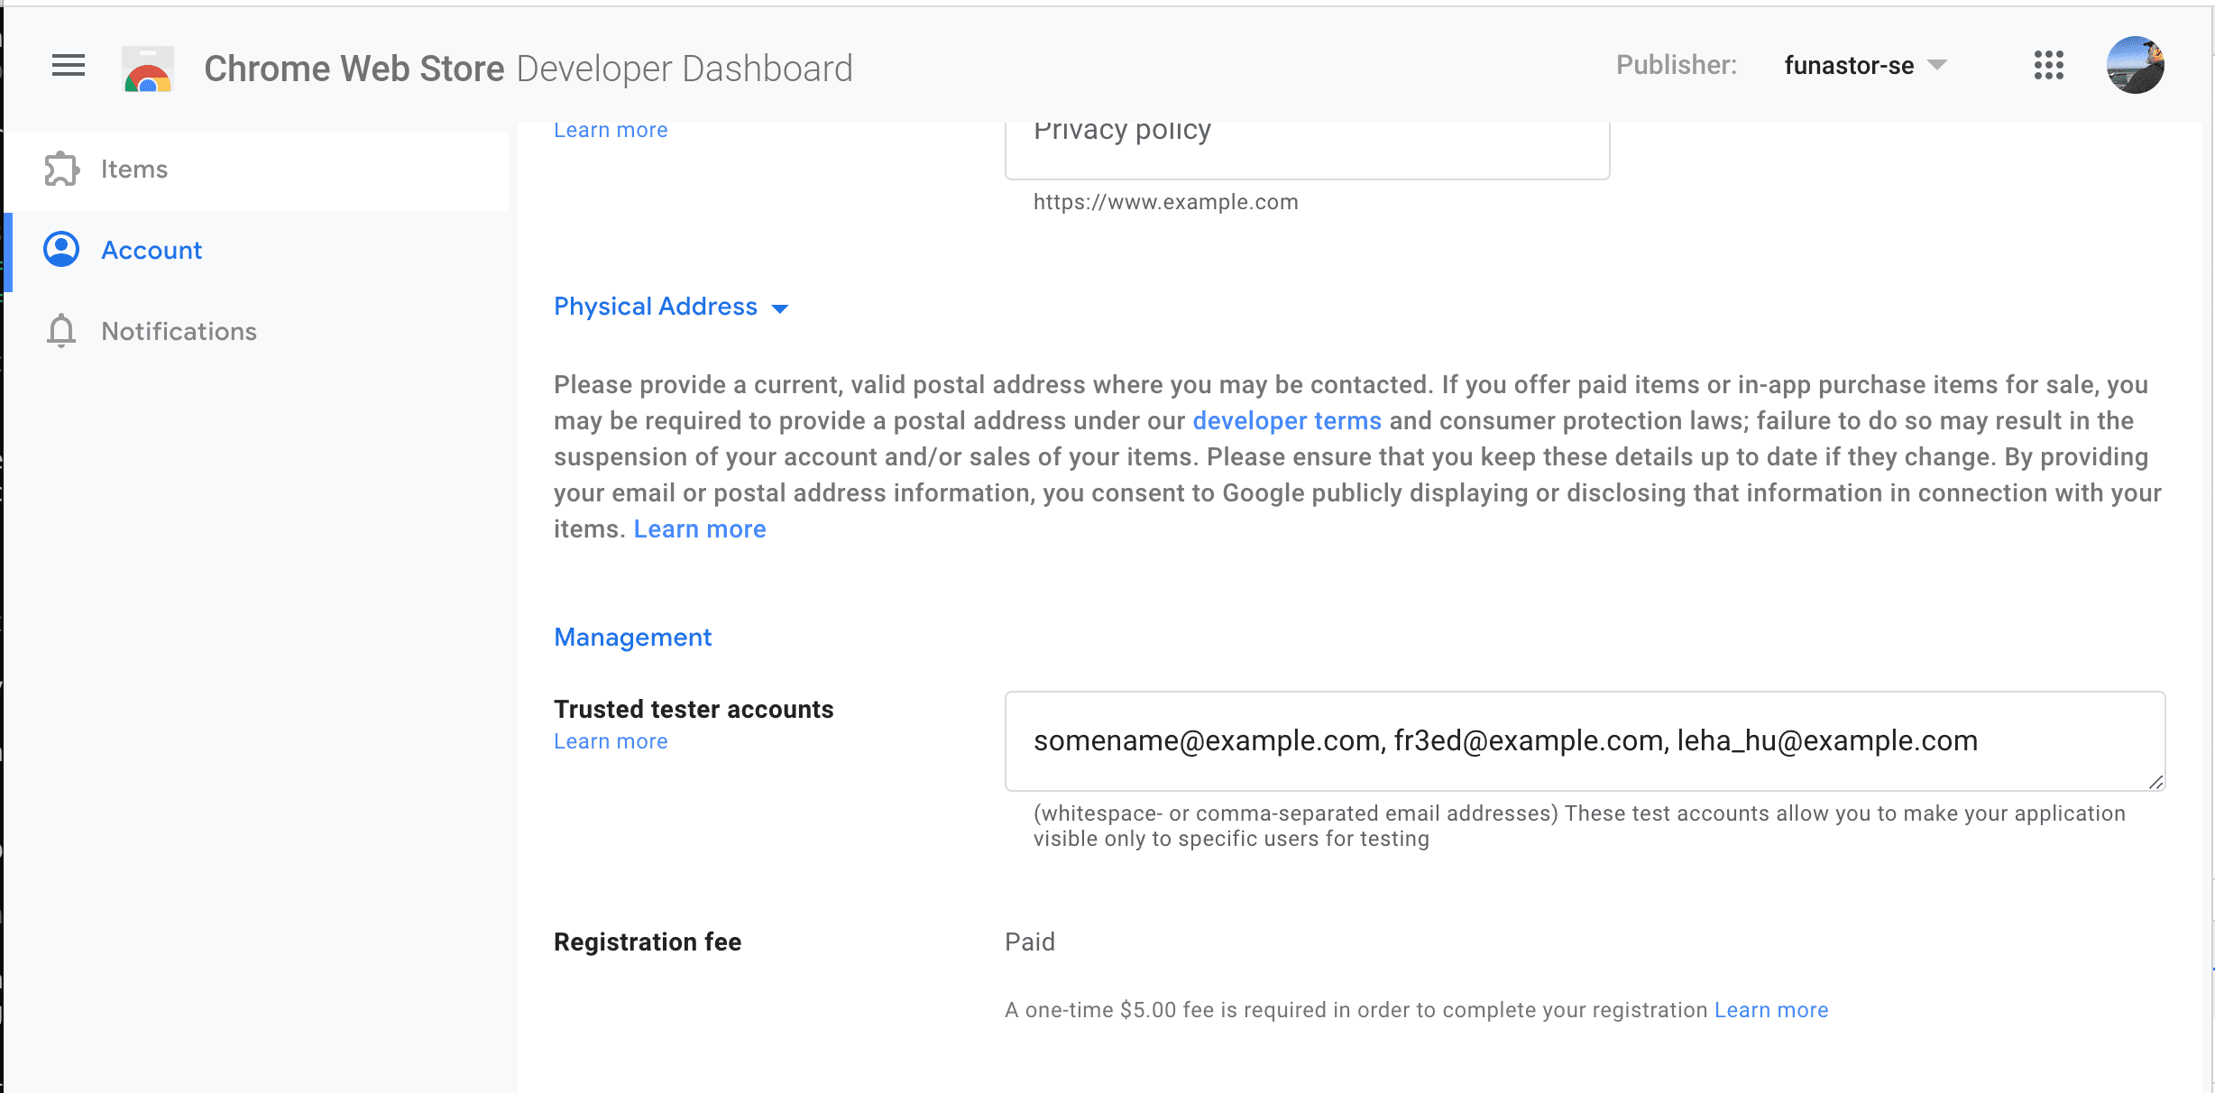Click the Chrome Web Store logo icon
The width and height of the screenshot is (2215, 1093).
coord(150,67)
